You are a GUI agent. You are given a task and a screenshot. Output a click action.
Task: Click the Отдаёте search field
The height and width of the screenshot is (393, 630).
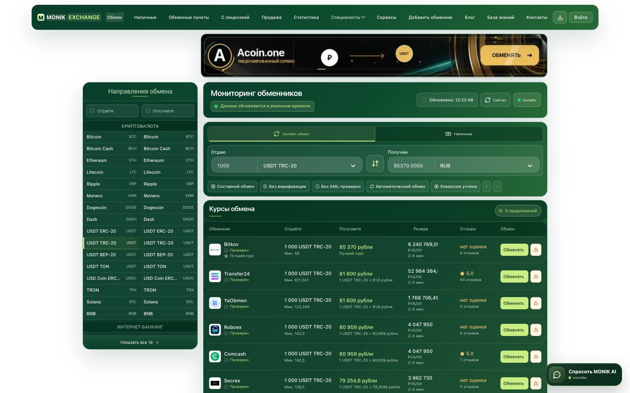(x=112, y=111)
